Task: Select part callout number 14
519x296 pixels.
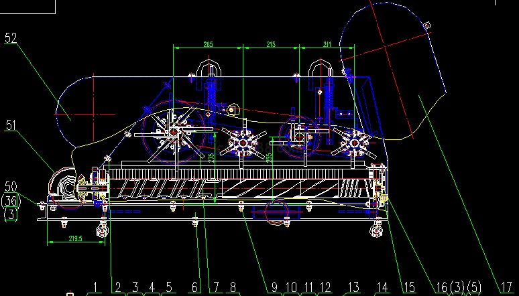Action: 382,287
